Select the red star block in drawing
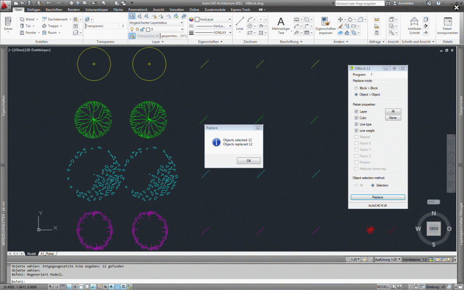The height and width of the screenshot is (290, 464). 370,230
